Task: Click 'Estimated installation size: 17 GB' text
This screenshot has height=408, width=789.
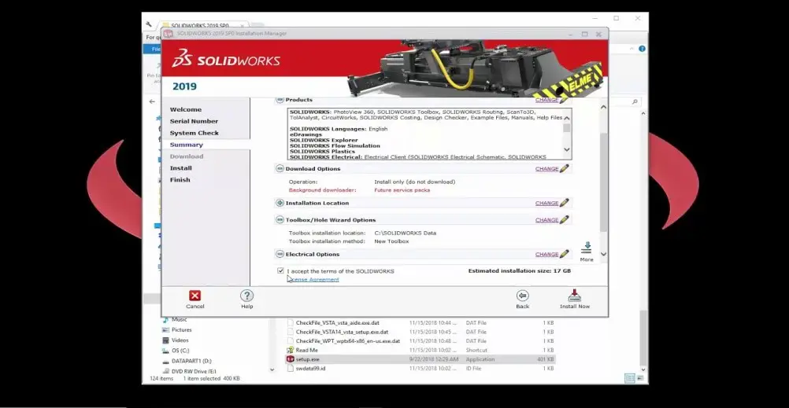Action: click(519, 271)
